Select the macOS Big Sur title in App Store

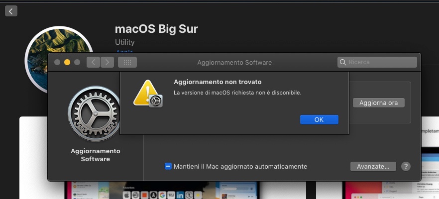[x=156, y=29]
